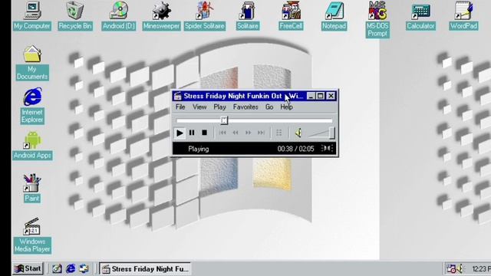491x276 pixels.
Task: Click the stereo indicator icon in status bar
Action: coord(327,148)
